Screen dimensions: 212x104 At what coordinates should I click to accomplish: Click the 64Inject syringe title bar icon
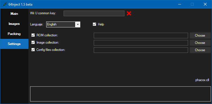(x=5, y=4)
